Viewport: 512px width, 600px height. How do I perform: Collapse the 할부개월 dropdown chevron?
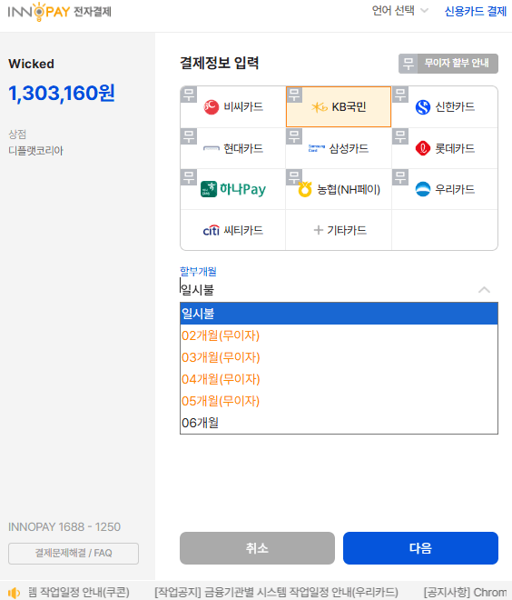click(484, 290)
